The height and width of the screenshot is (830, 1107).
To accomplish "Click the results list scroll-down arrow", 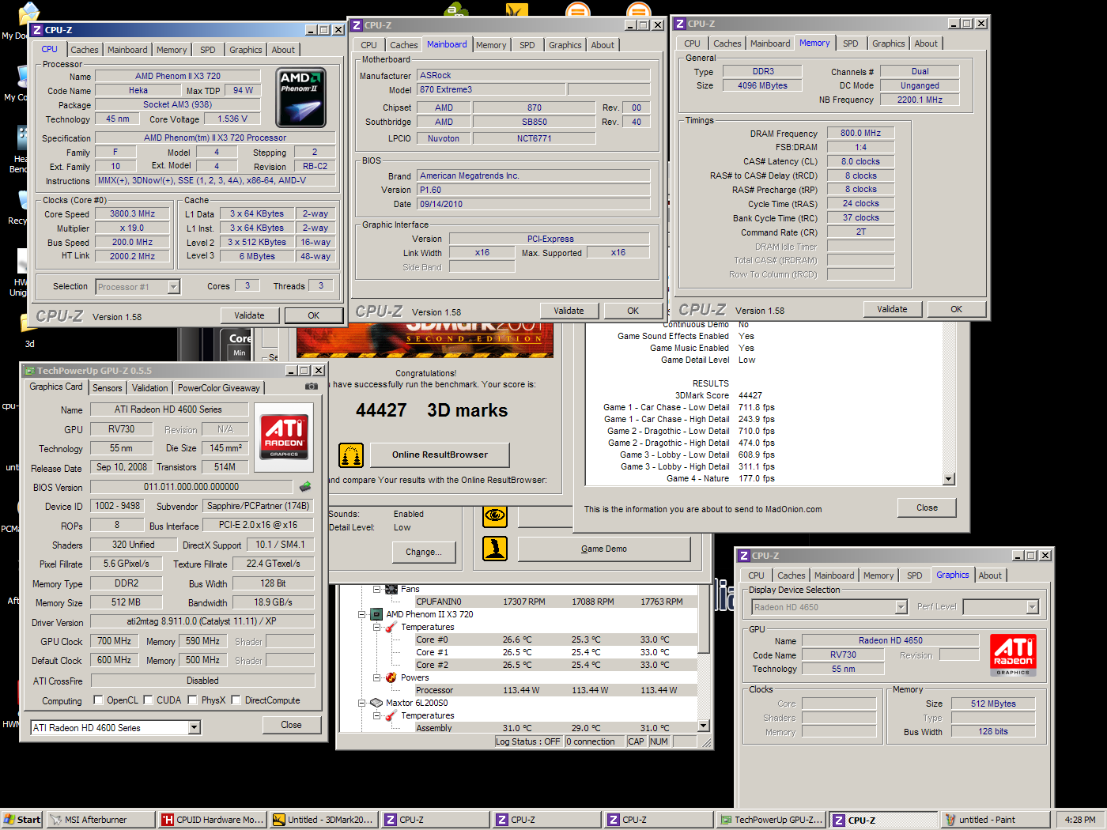I will [949, 479].
